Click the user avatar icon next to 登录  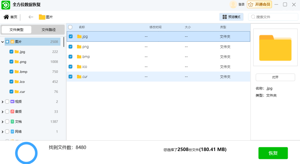(233, 5)
